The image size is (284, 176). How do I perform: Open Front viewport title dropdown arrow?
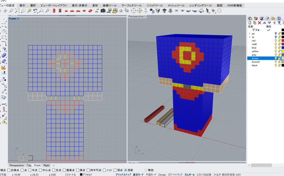click(x=18, y=19)
